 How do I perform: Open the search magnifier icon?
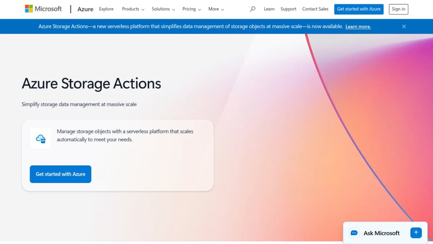coord(253,9)
